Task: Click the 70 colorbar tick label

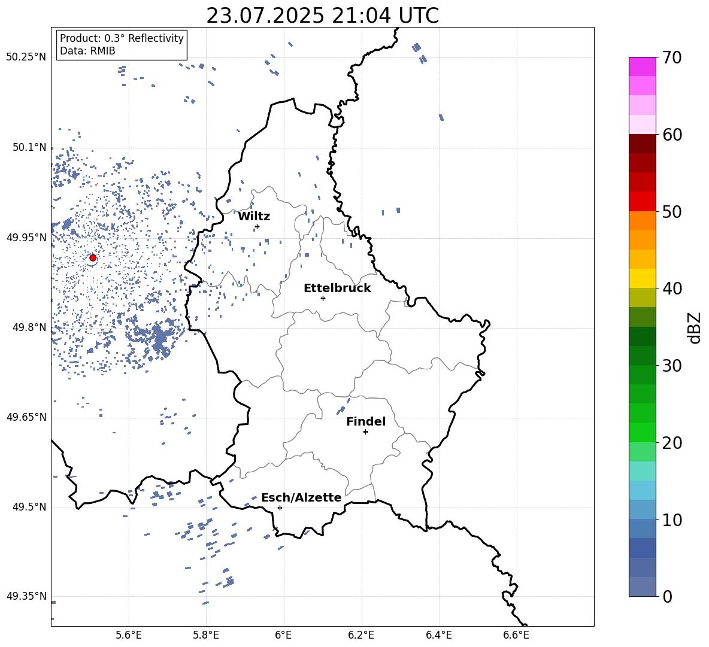Action: pyautogui.click(x=672, y=57)
